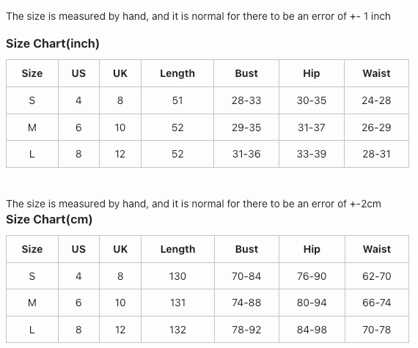Click the Hip header in cm table
Viewport: 418px width, 348px height.
click(x=312, y=249)
